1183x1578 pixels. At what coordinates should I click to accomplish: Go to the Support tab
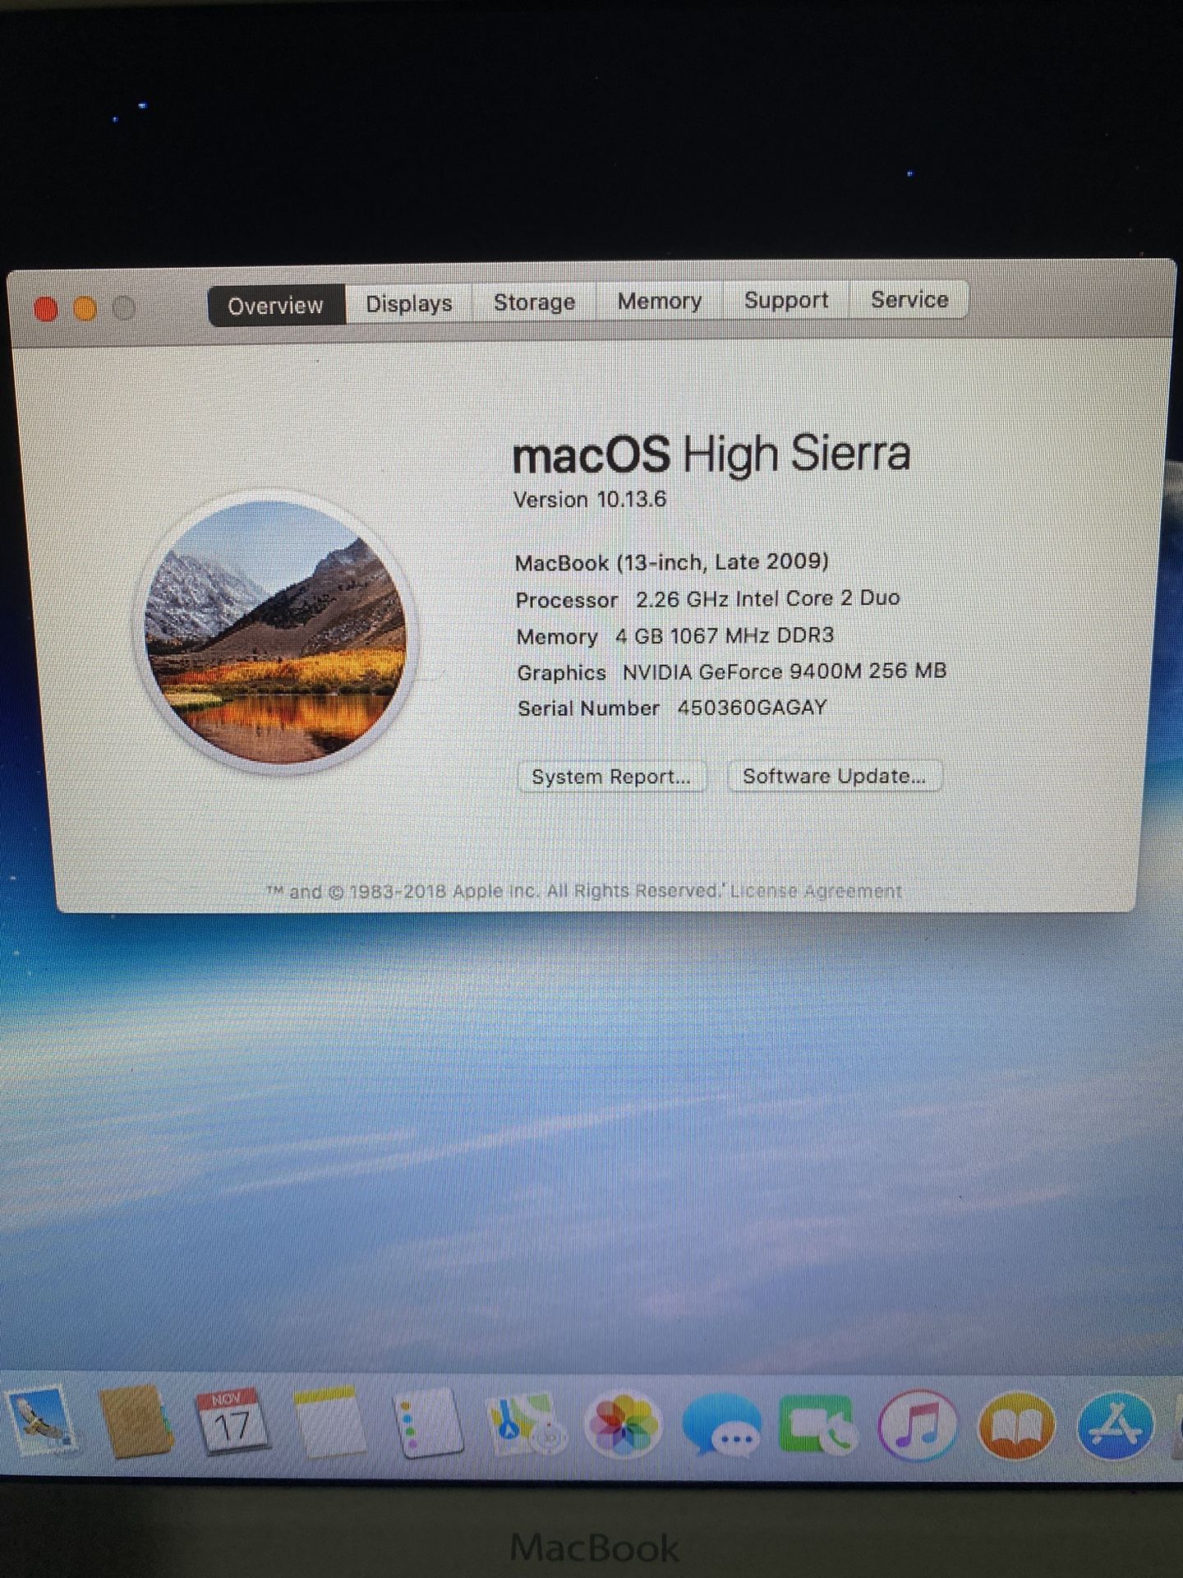(x=786, y=300)
